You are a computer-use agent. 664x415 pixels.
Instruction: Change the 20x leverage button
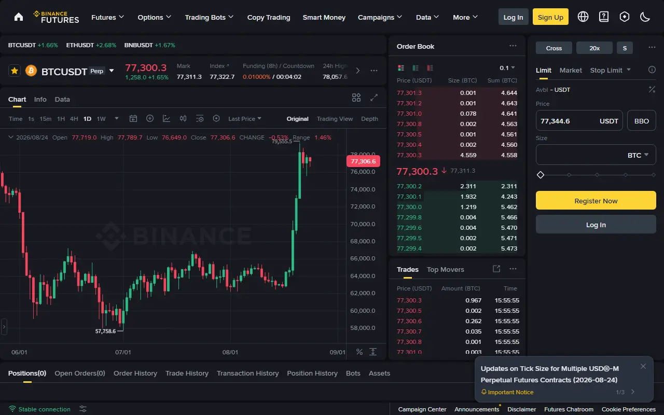594,48
